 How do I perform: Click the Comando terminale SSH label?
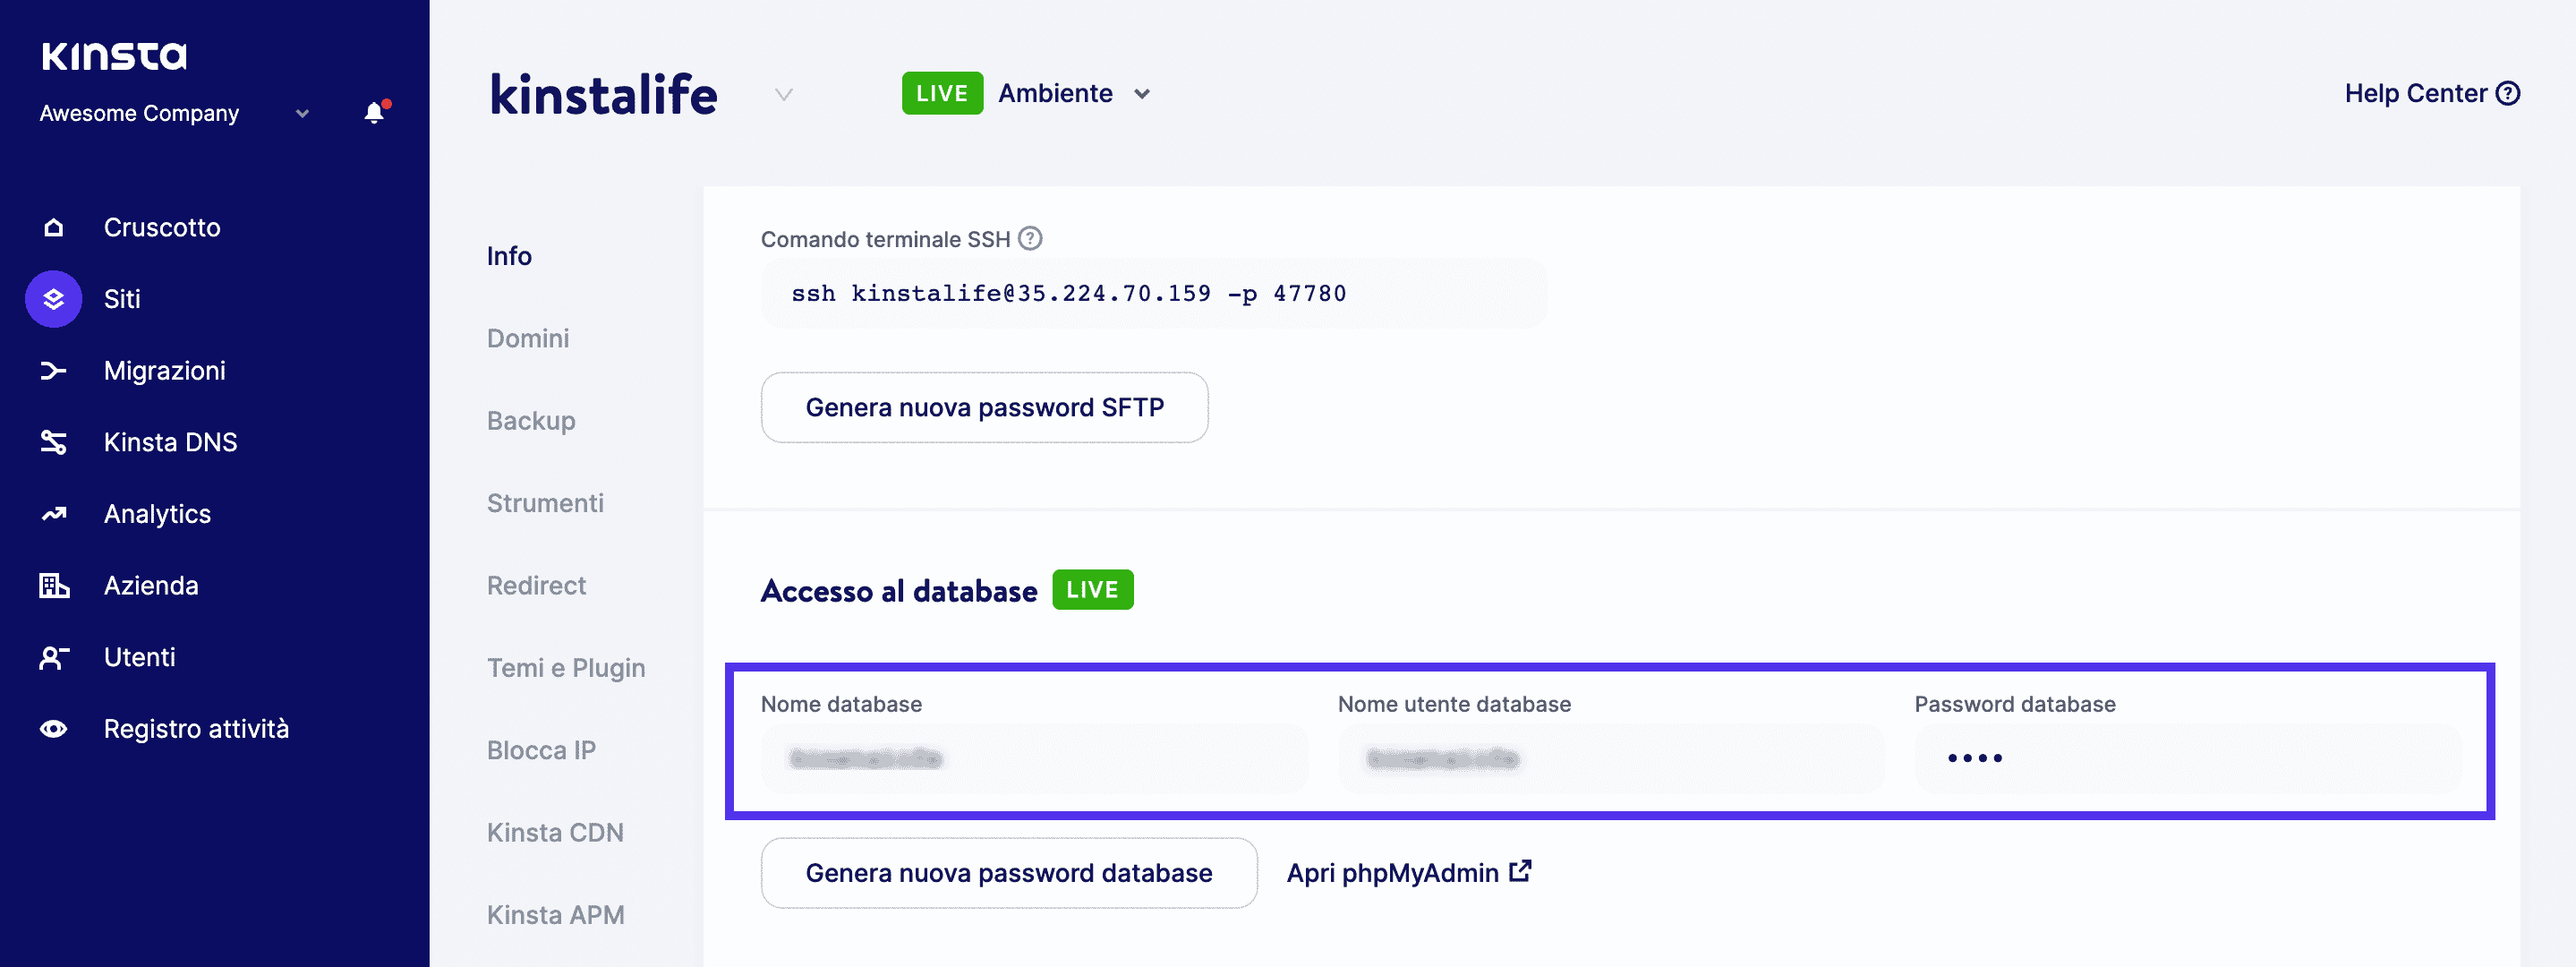click(885, 239)
